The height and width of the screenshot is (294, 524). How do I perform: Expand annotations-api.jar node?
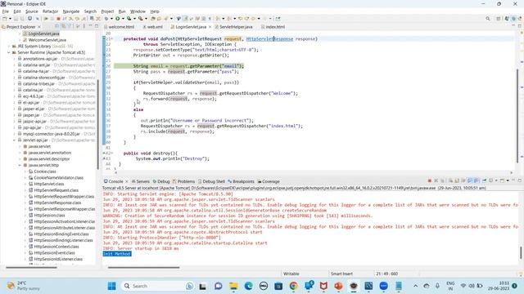(15, 59)
